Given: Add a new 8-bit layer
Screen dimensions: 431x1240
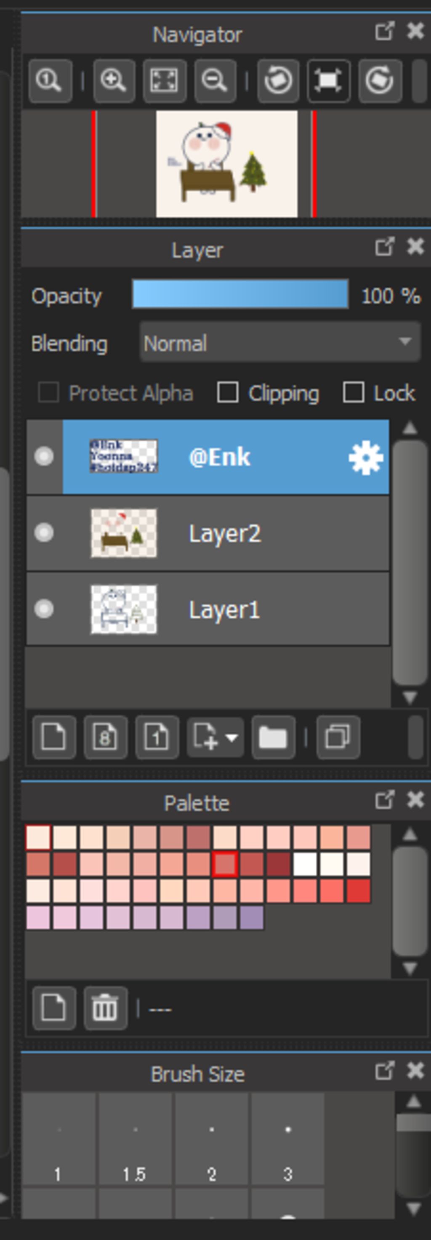Looking at the screenshot, I should click(x=106, y=737).
